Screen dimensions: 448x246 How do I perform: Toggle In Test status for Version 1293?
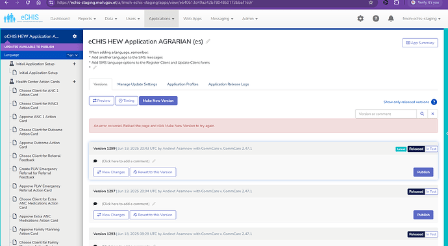431,234
